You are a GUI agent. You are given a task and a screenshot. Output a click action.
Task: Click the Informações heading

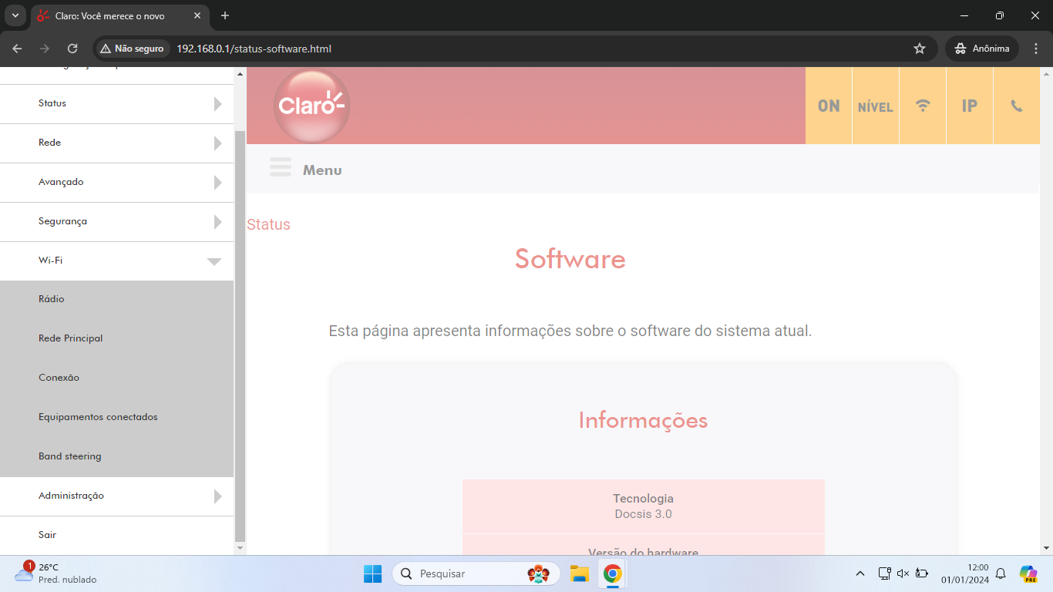[643, 420]
